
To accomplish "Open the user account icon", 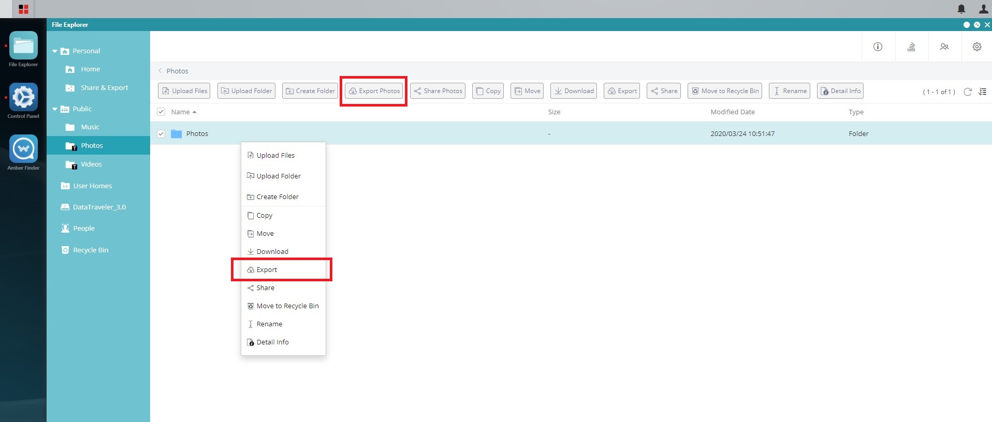I will coord(983,9).
